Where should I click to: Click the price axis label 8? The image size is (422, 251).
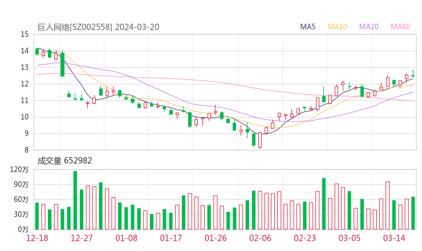tap(26, 150)
